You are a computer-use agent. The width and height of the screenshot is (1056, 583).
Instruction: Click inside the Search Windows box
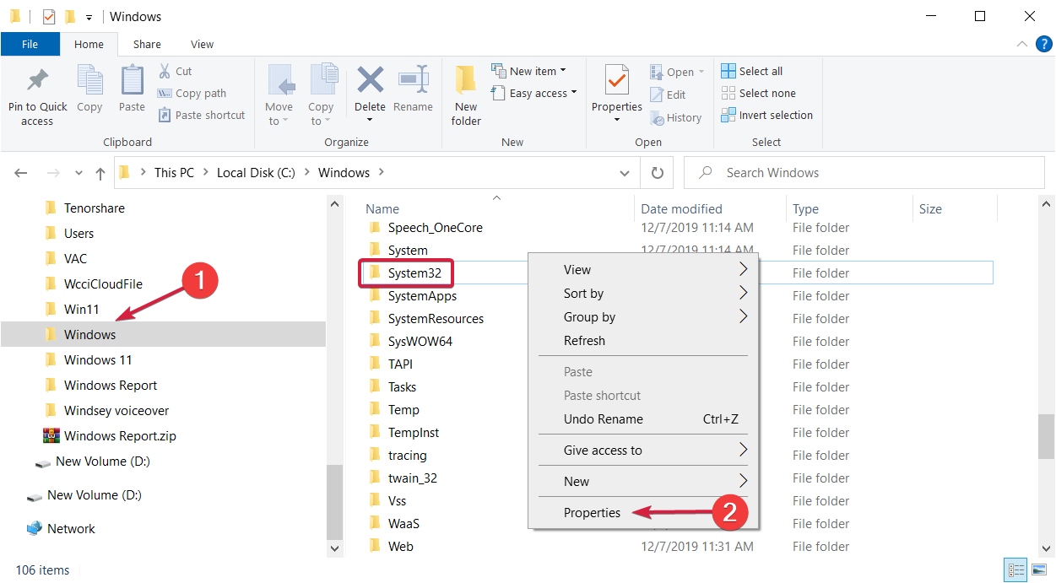coord(864,173)
